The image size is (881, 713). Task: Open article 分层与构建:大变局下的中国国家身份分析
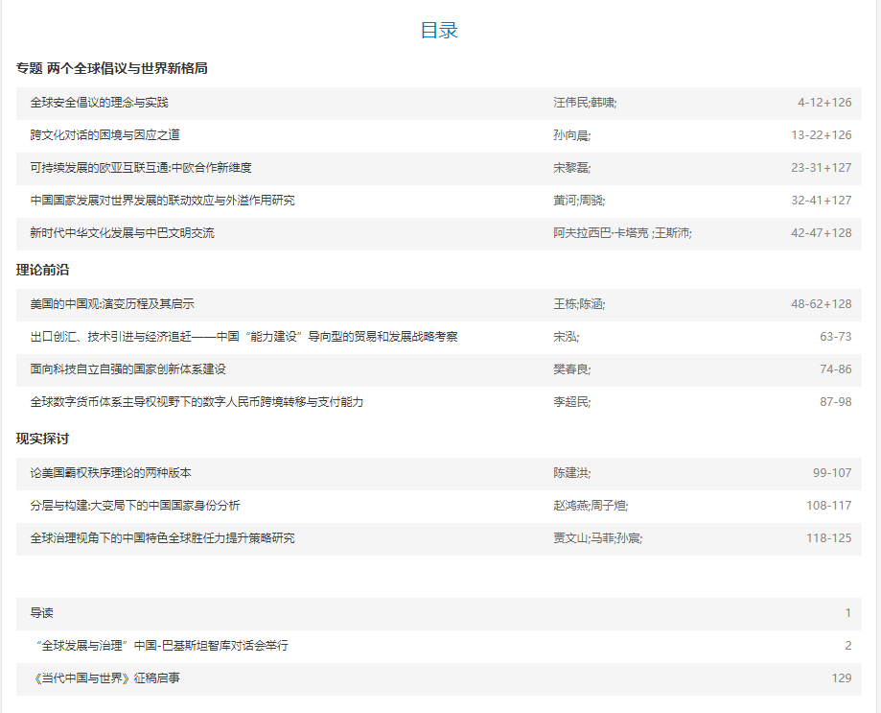[x=135, y=506]
